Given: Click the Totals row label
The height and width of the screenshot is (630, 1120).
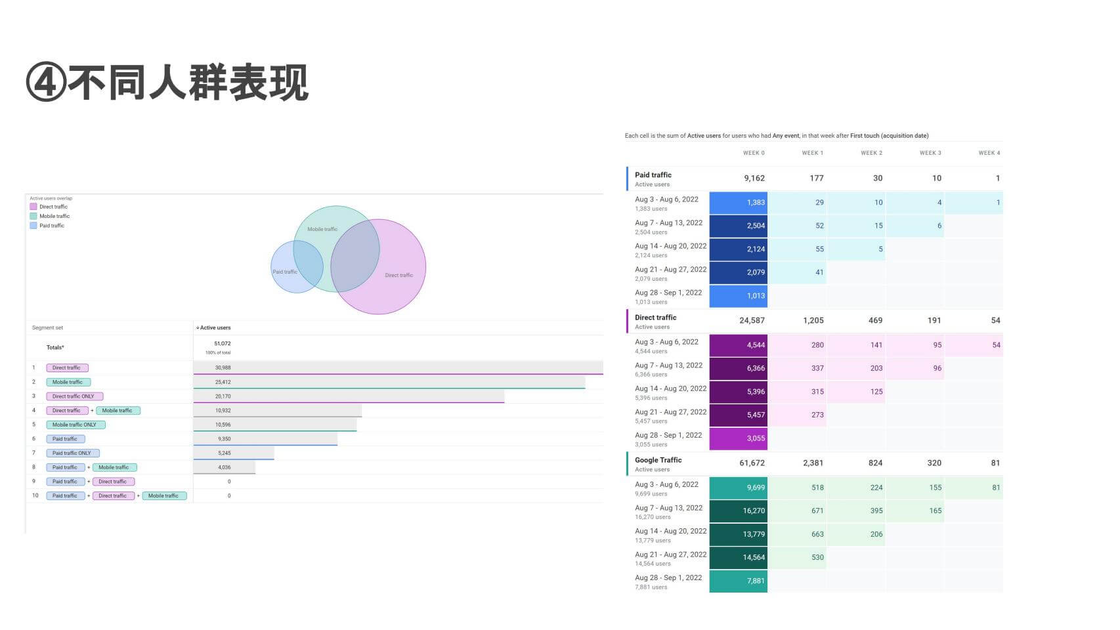Looking at the screenshot, I should click(x=55, y=348).
